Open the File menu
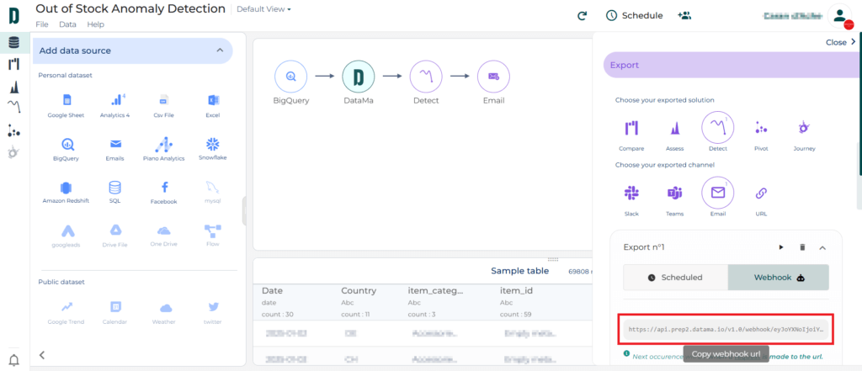The image size is (862, 371). [x=42, y=24]
